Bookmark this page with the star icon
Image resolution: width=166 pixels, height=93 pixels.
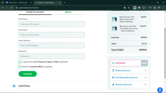(129, 8)
